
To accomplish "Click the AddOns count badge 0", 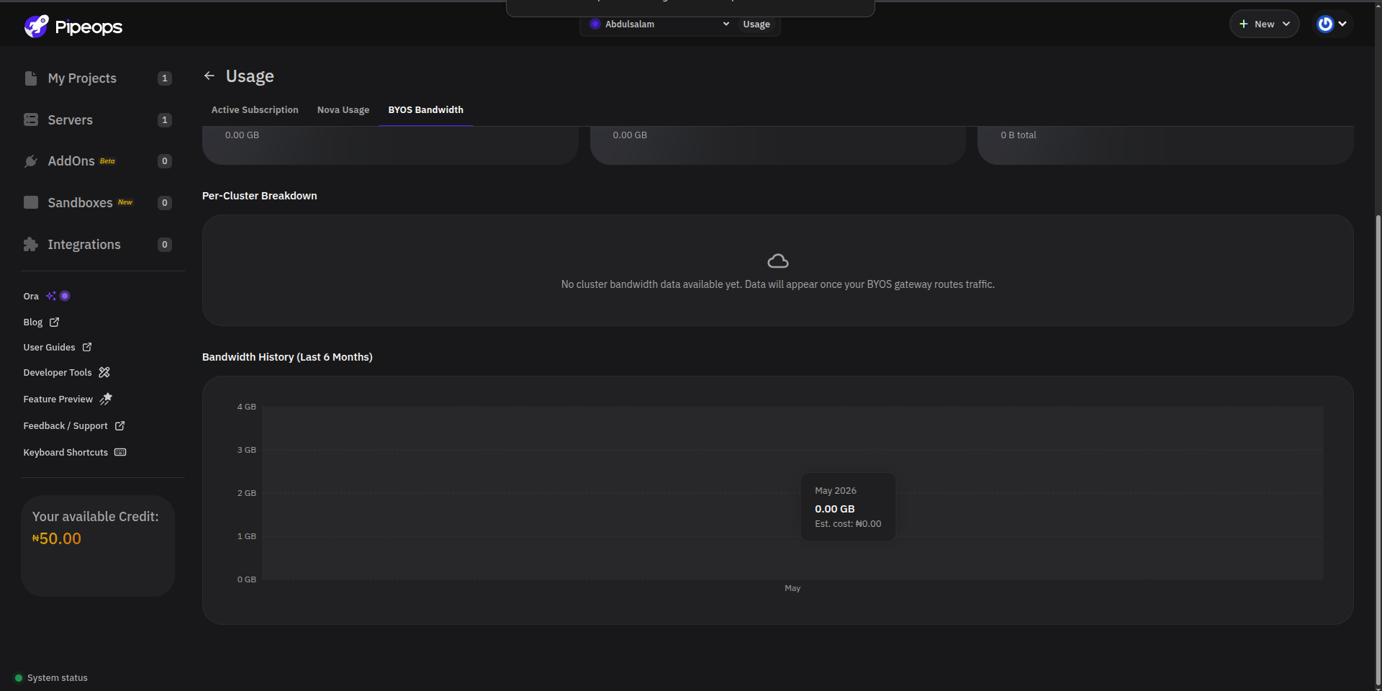I will [x=165, y=161].
